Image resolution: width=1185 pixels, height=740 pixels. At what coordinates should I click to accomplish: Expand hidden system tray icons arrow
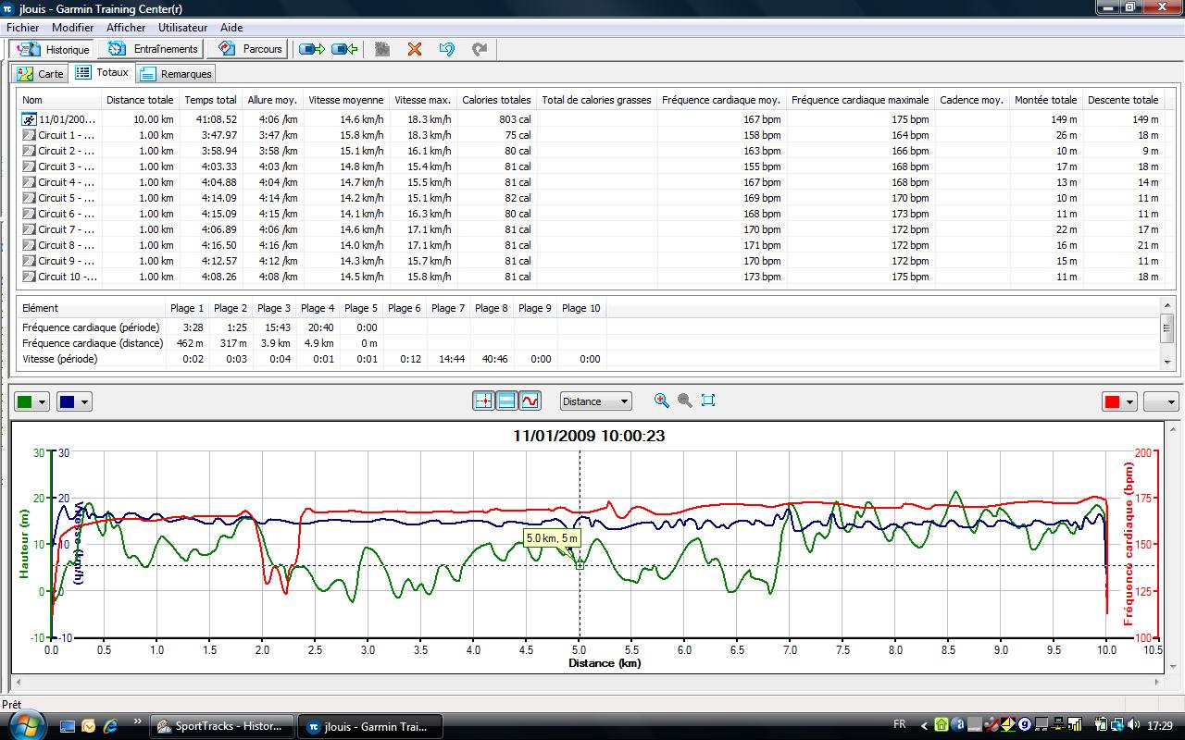[x=924, y=725]
